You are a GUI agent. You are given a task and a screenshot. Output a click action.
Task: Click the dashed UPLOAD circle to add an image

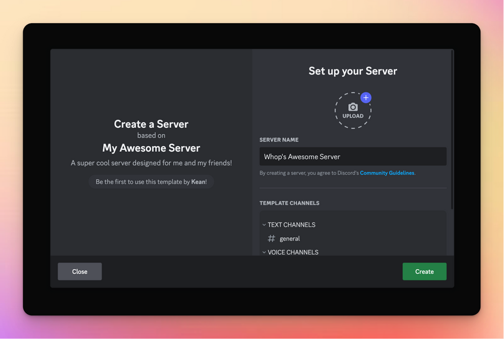click(x=352, y=110)
